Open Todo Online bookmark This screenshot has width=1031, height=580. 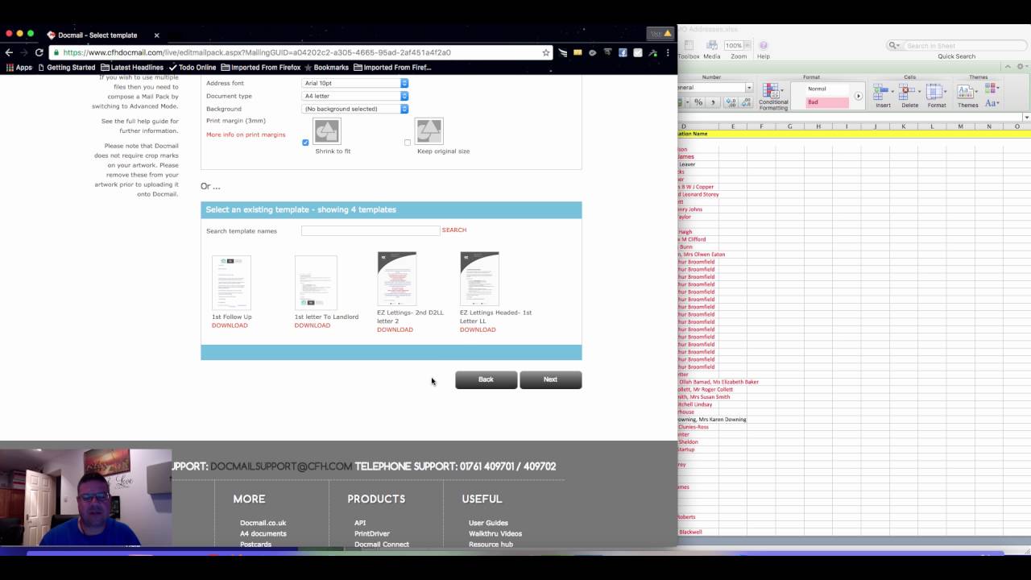[x=193, y=68]
